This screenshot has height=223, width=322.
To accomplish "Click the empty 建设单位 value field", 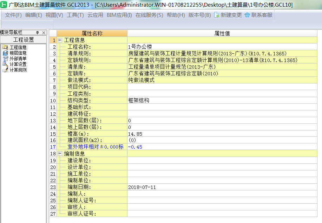I will coord(222,161).
